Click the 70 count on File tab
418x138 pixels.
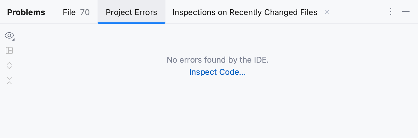(85, 12)
